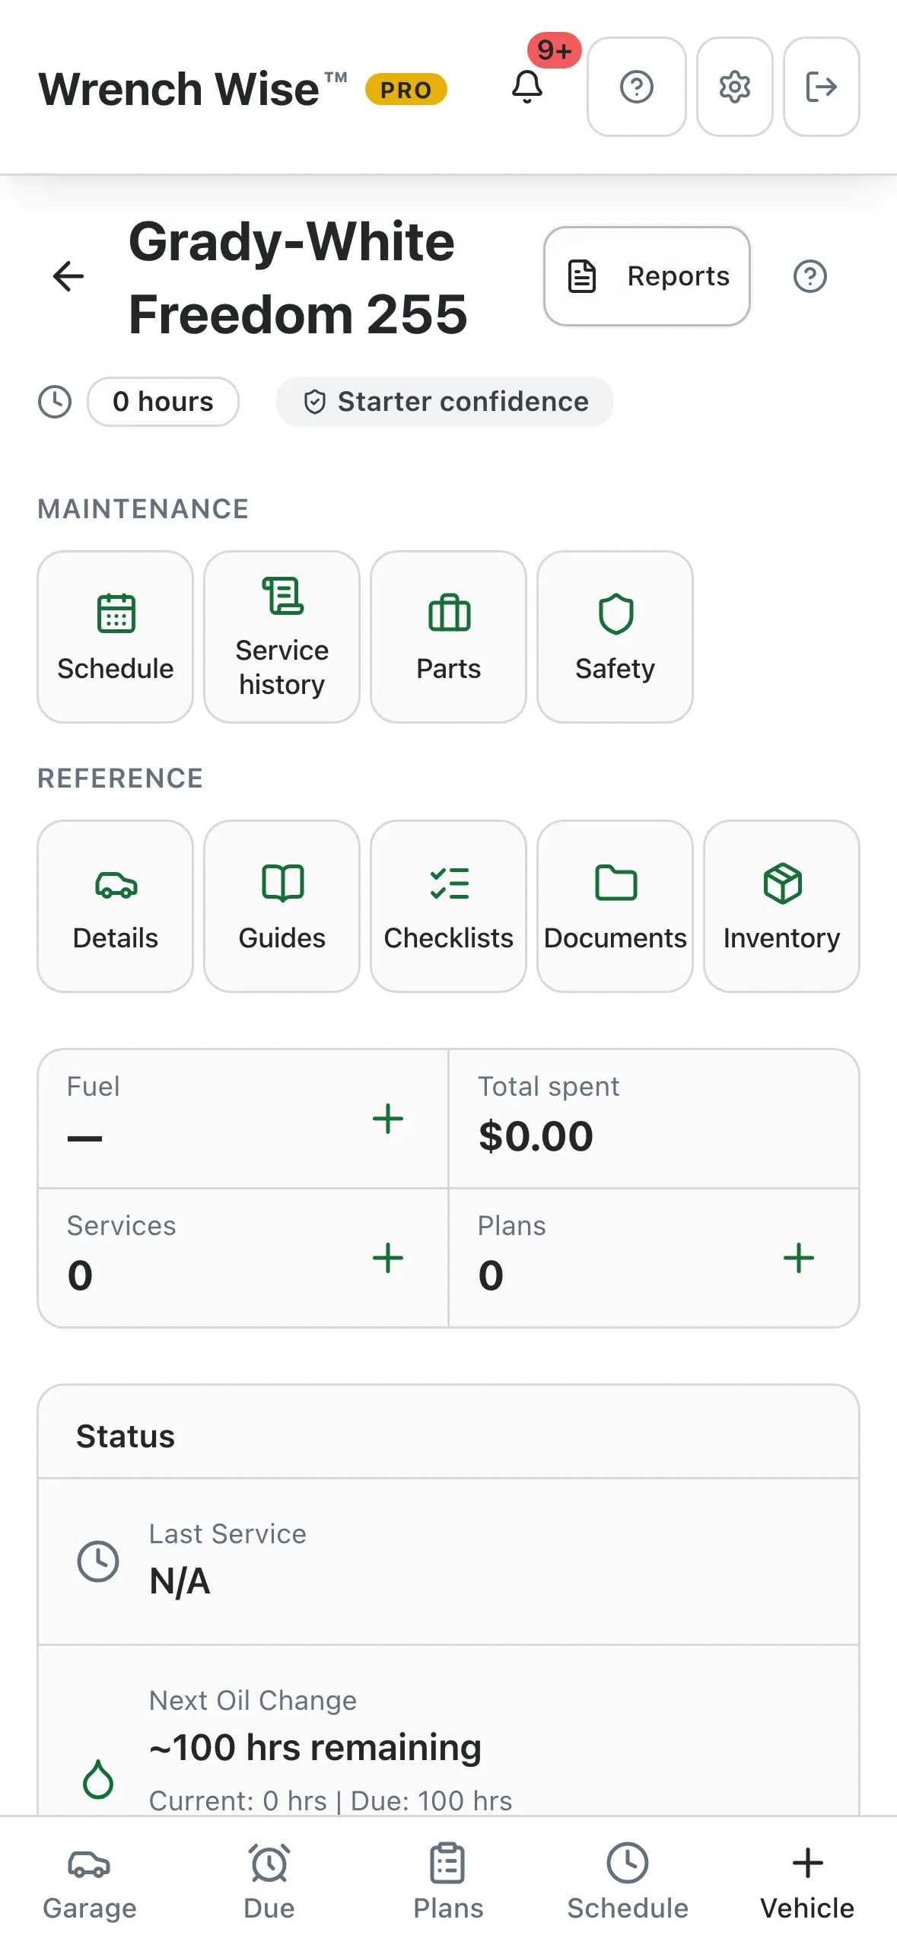Image resolution: width=897 pixels, height=1945 pixels.
Task: Switch to the bottom Schedule tab
Action: (628, 1883)
